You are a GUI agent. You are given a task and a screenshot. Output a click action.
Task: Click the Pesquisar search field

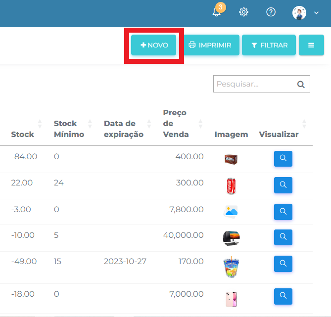pyautogui.click(x=253, y=84)
